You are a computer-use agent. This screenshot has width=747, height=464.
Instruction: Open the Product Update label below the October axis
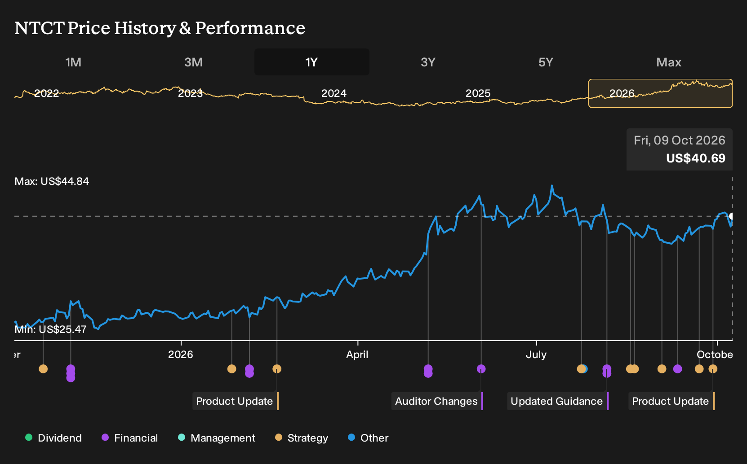[x=671, y=401]
